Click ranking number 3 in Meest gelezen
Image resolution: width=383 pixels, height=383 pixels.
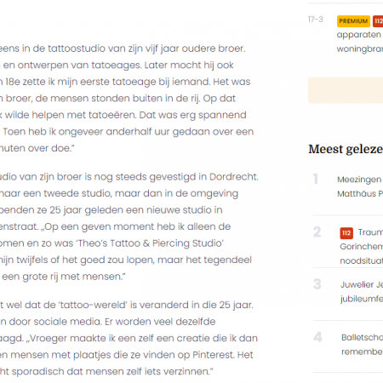pos(317,284)
